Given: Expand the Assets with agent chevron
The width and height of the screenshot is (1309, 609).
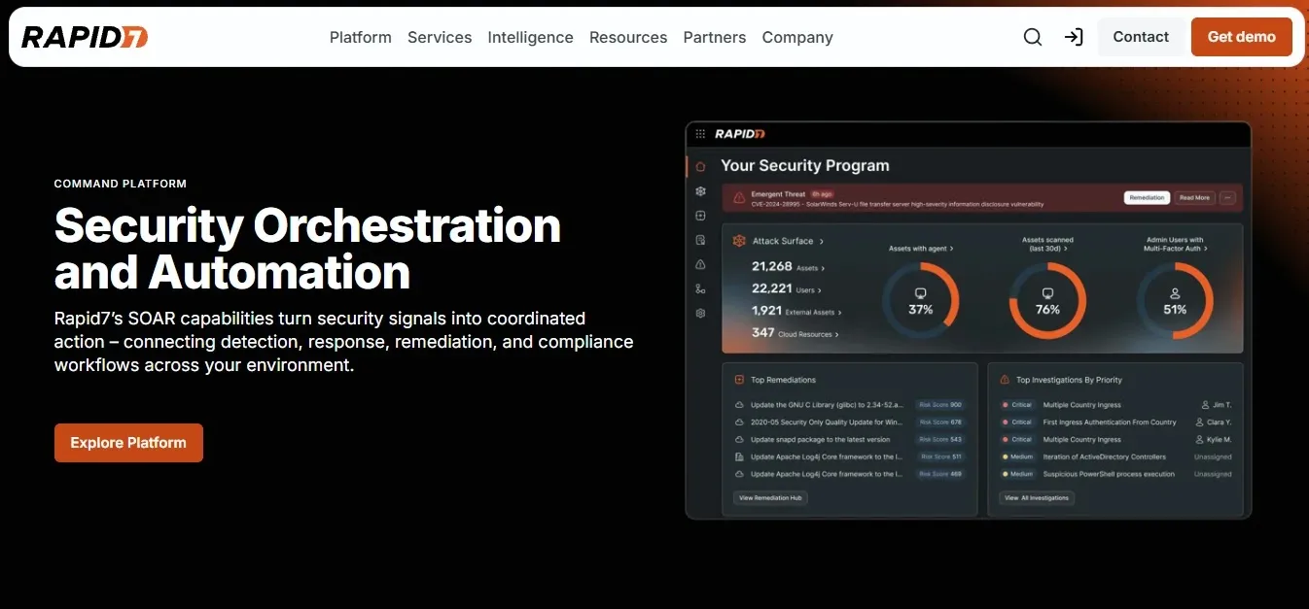Looking at the screenshot, I should click(x=951, y=249).
